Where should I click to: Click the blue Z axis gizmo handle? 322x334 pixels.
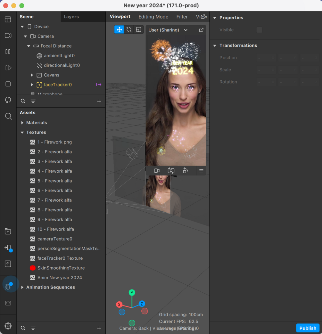(142, 304)
